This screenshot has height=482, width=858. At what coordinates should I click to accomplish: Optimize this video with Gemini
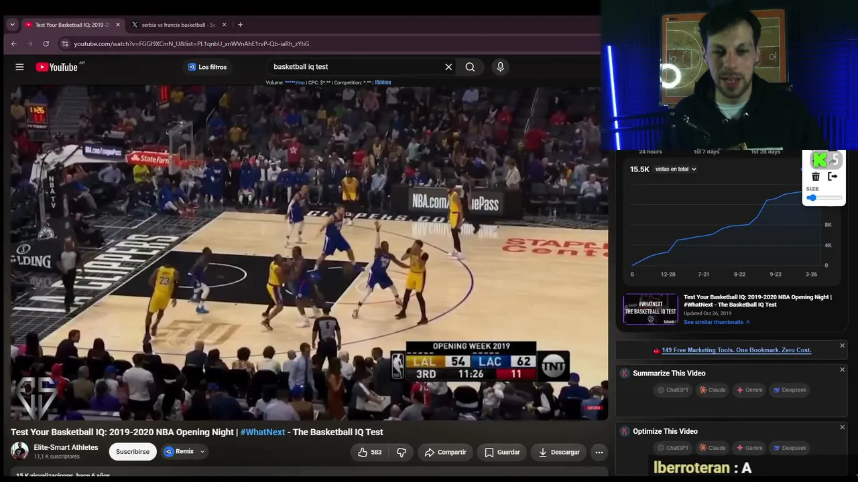(749, 448)
